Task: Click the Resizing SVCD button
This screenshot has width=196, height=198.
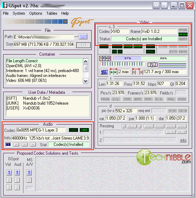Action: (x=160, y=126)
